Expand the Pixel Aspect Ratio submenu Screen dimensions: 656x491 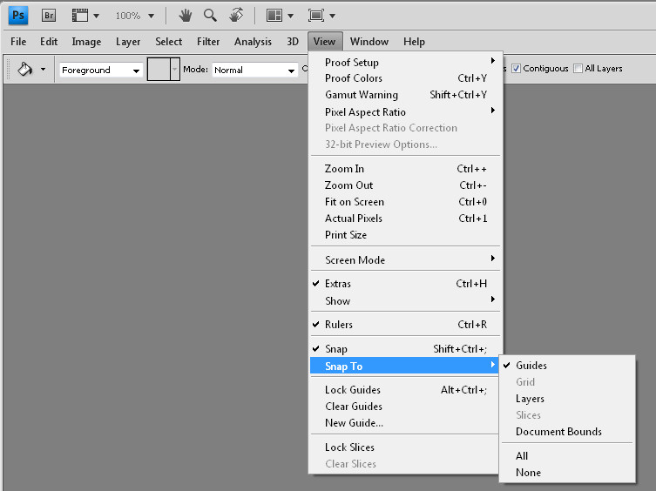coord(405,112)
